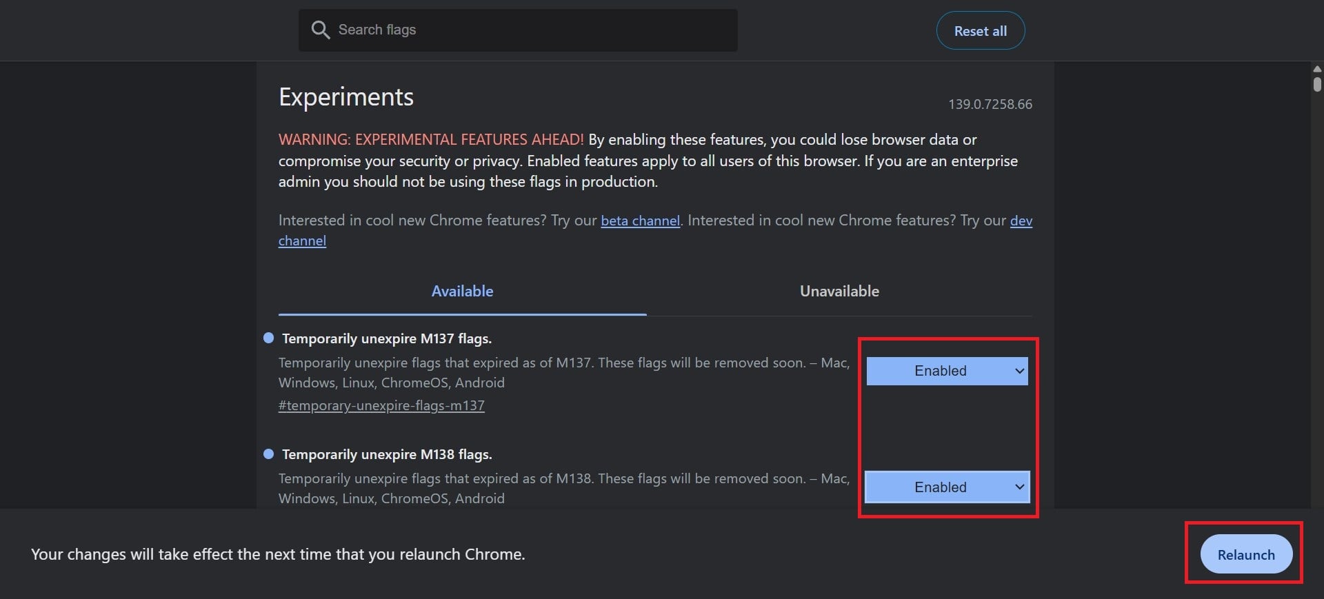
Task: Switch to the Available tab
Action: [x=462, y=291]
